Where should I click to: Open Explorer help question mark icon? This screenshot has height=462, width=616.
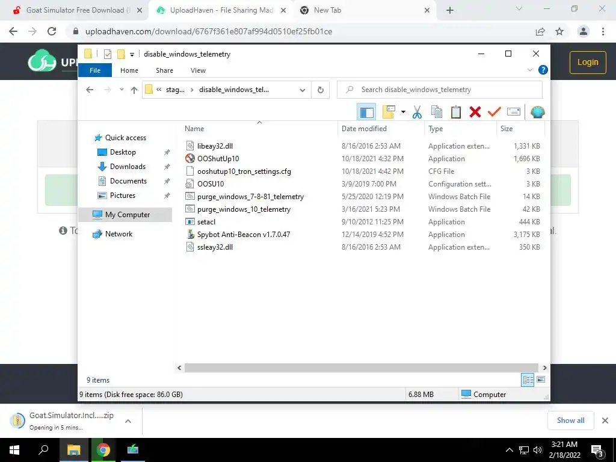click(x=543, y=70)
